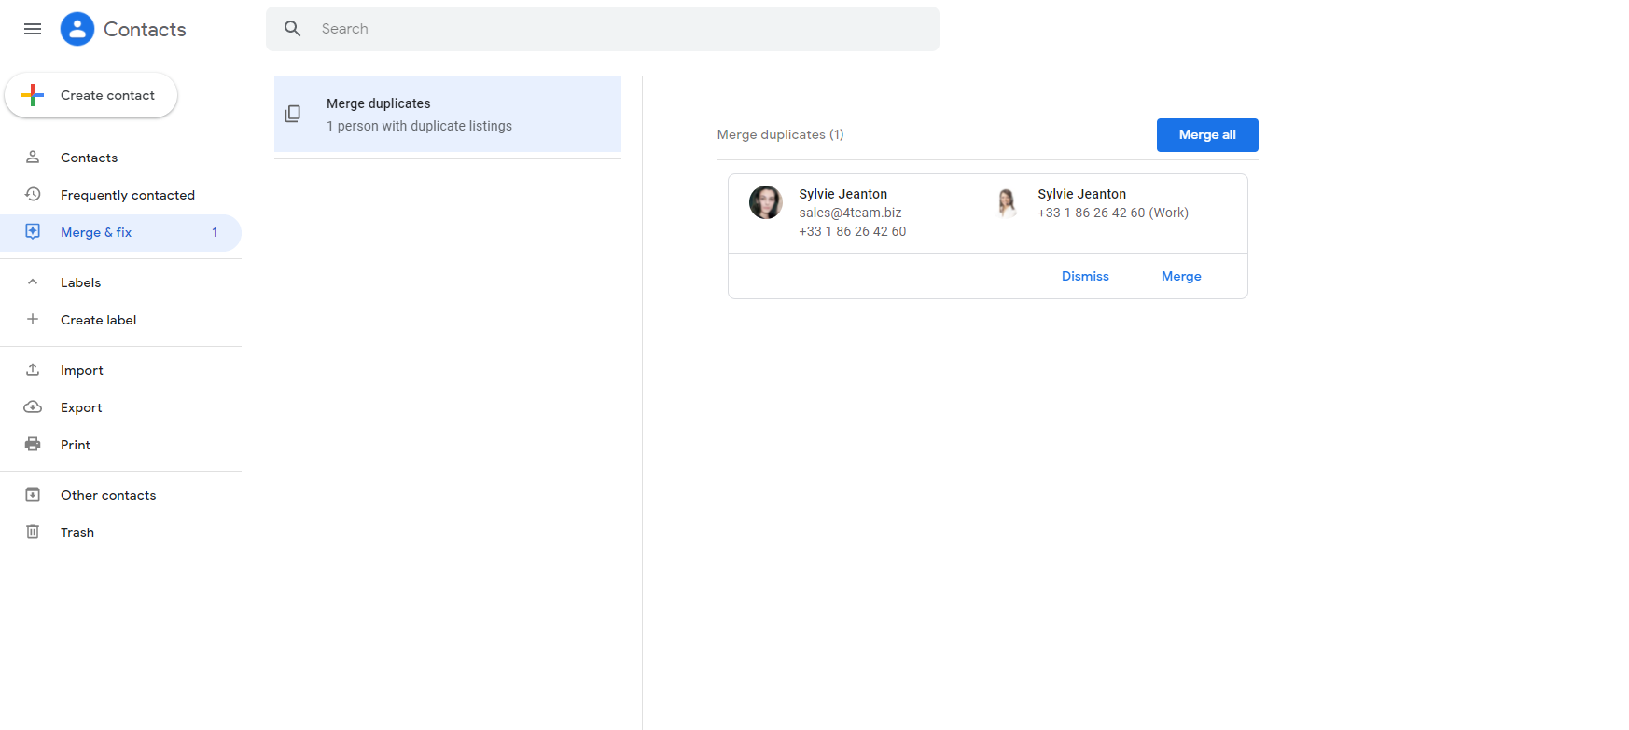This screenshot has height=730, width=1629.
Task: Click the Frequently contacted history icon
Action: [x=33, y=195]
